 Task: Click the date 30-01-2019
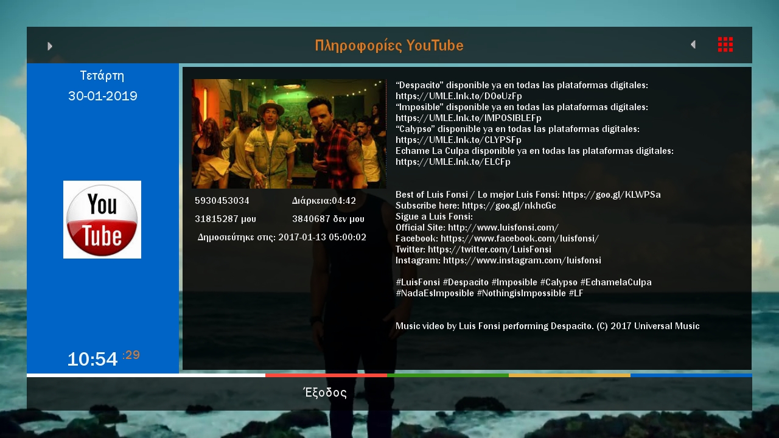pos(103,96)
